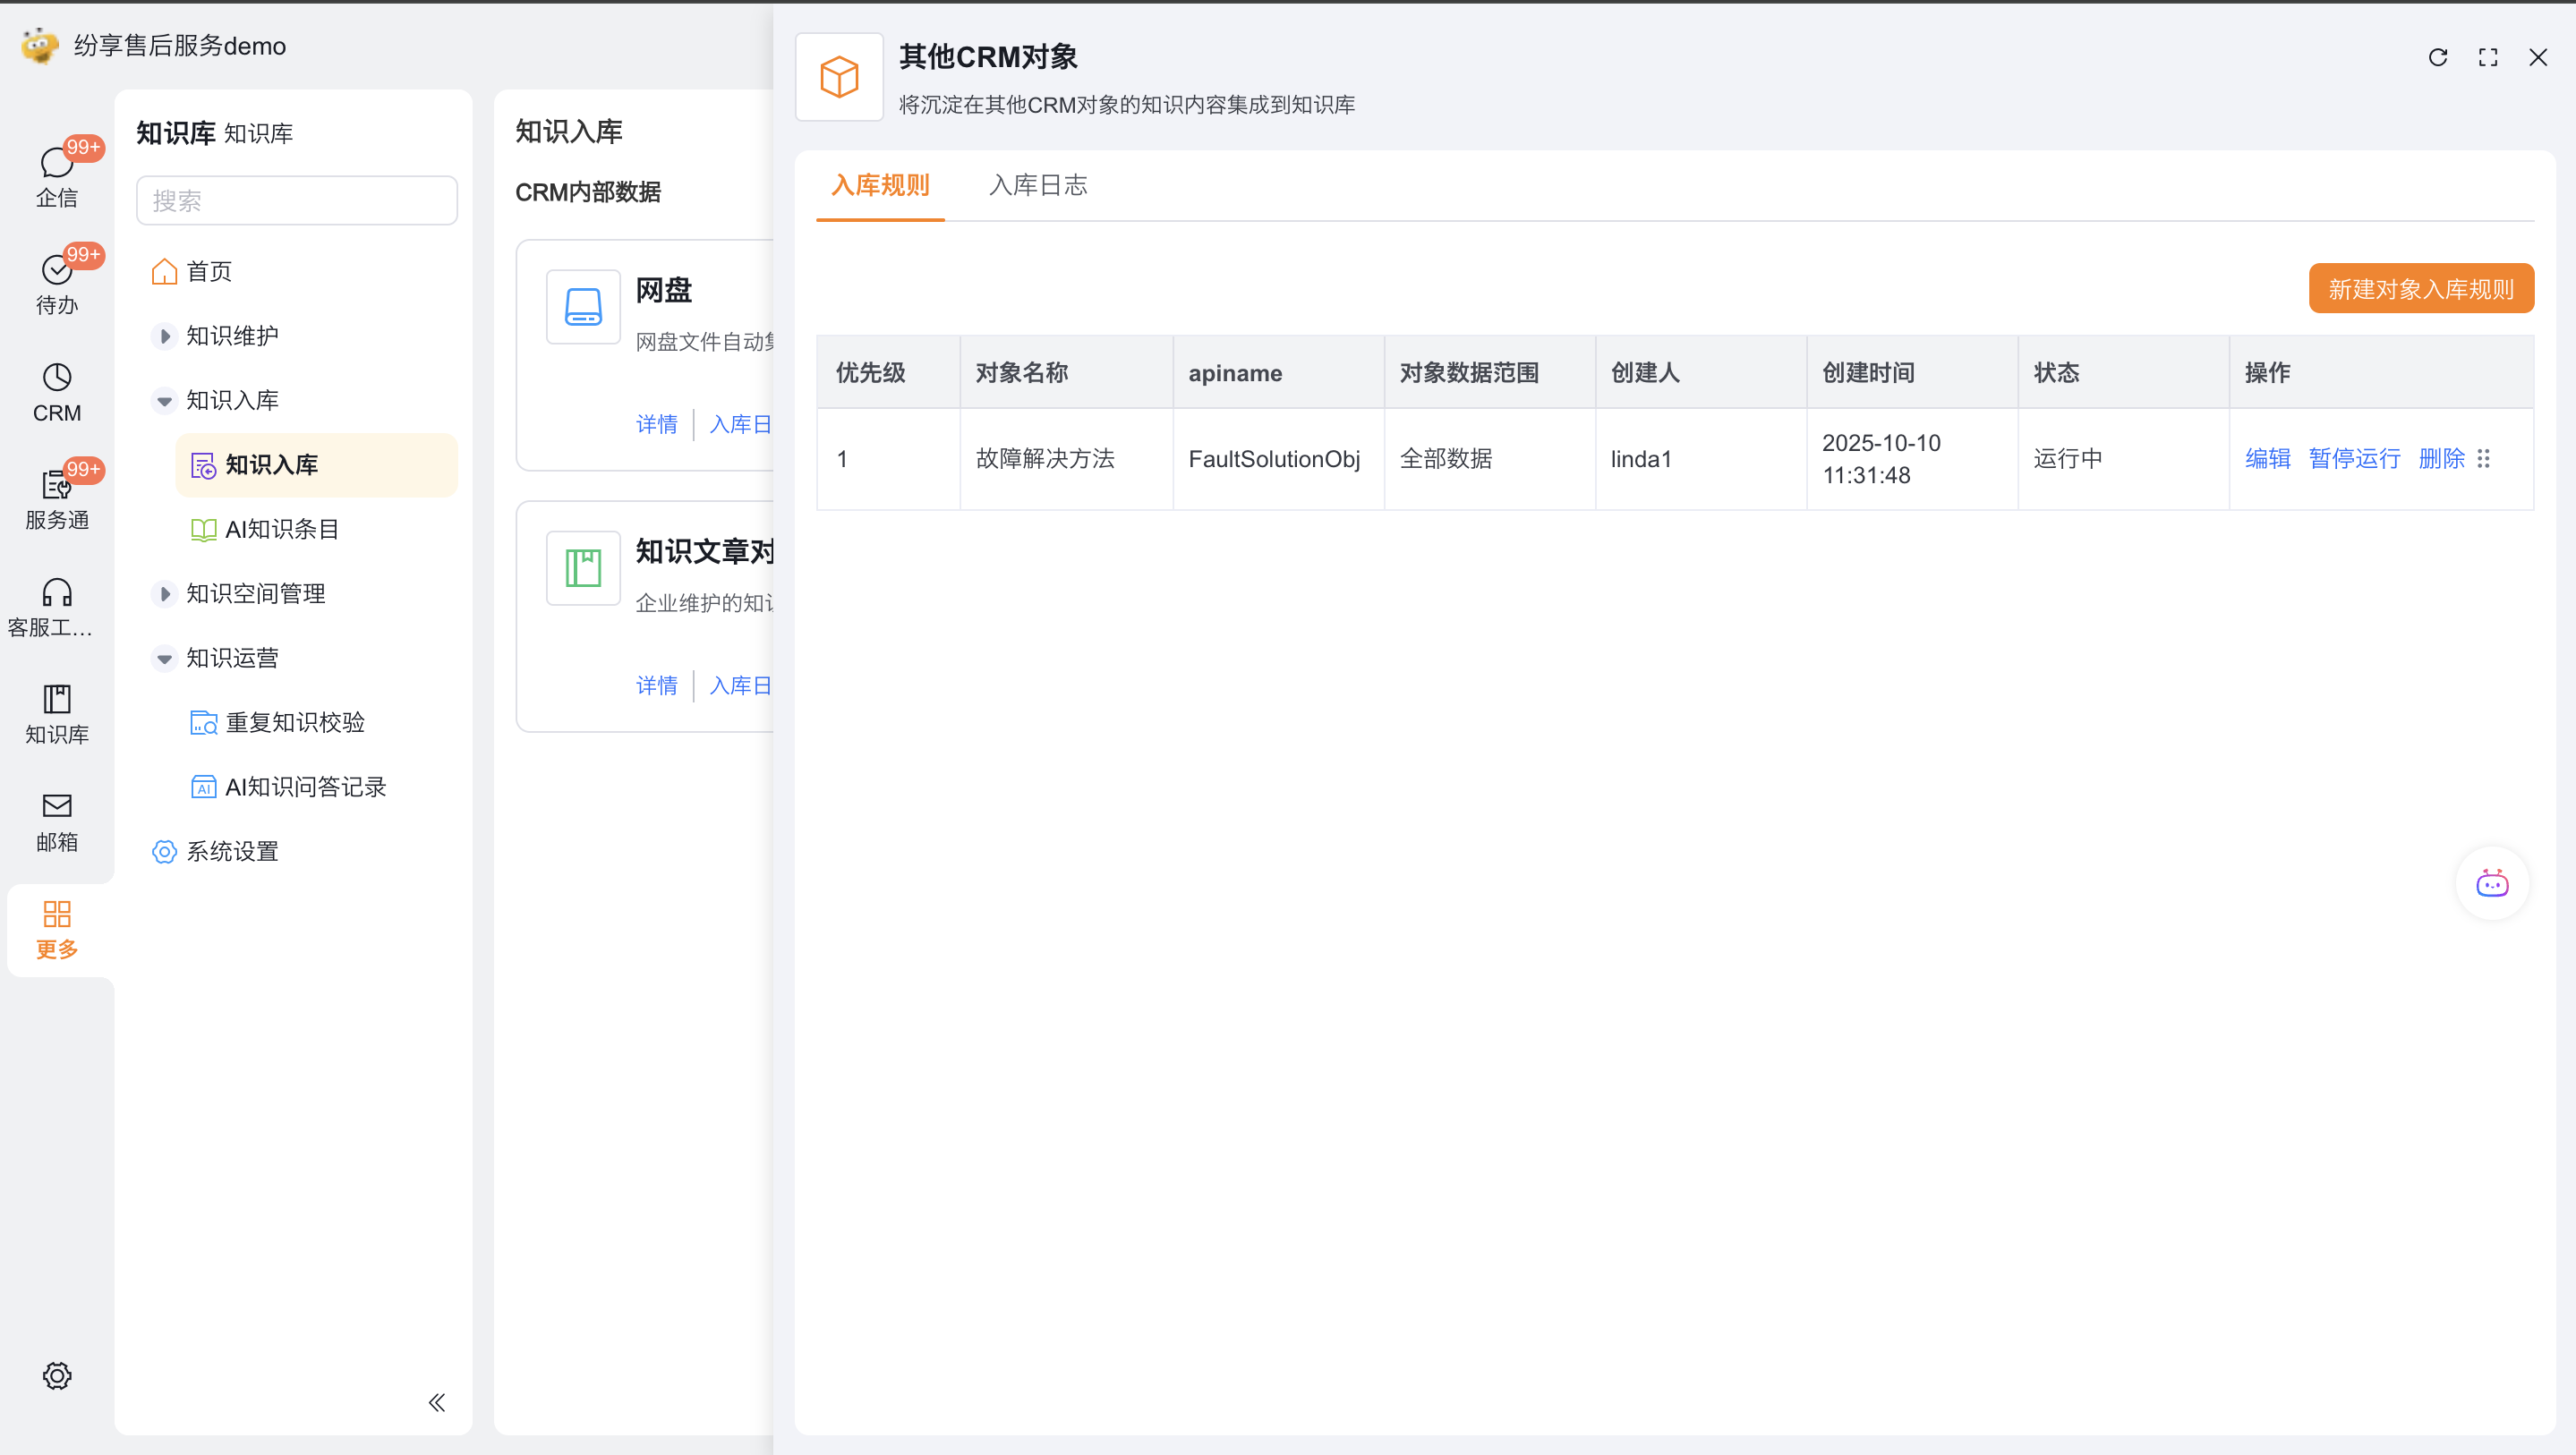Expand the 知识维护 tree node
Image resolution: width=2576 pixels, height=1455 pixels.
coord(165,336)
